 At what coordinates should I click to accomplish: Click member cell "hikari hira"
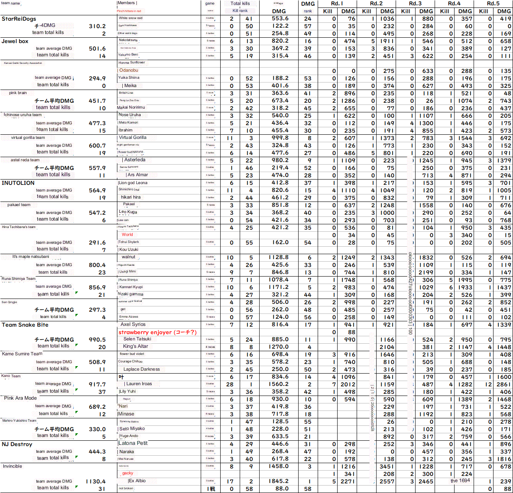(x=131, y=197)
